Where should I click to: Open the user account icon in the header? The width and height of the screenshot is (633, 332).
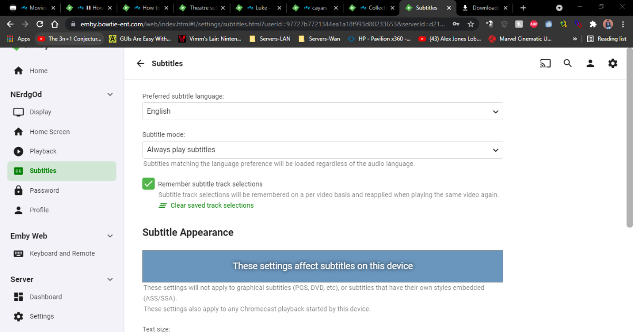[590, 63]
